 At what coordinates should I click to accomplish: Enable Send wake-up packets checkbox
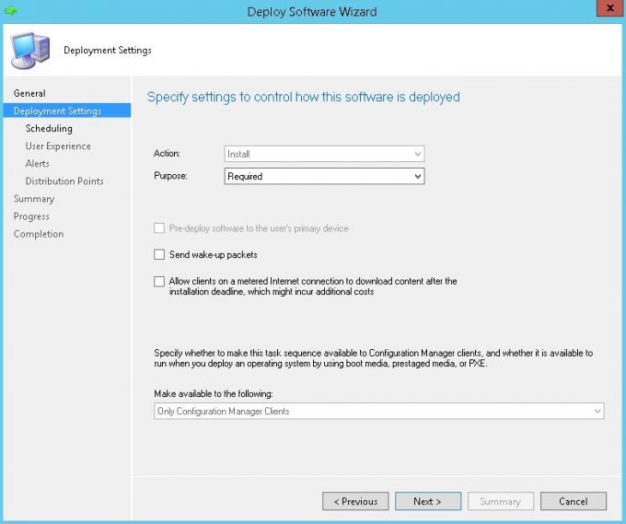pos(159,254)
